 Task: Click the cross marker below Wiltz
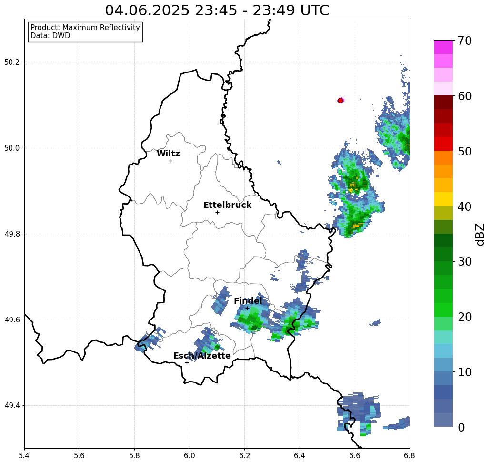tap(170, 161)
